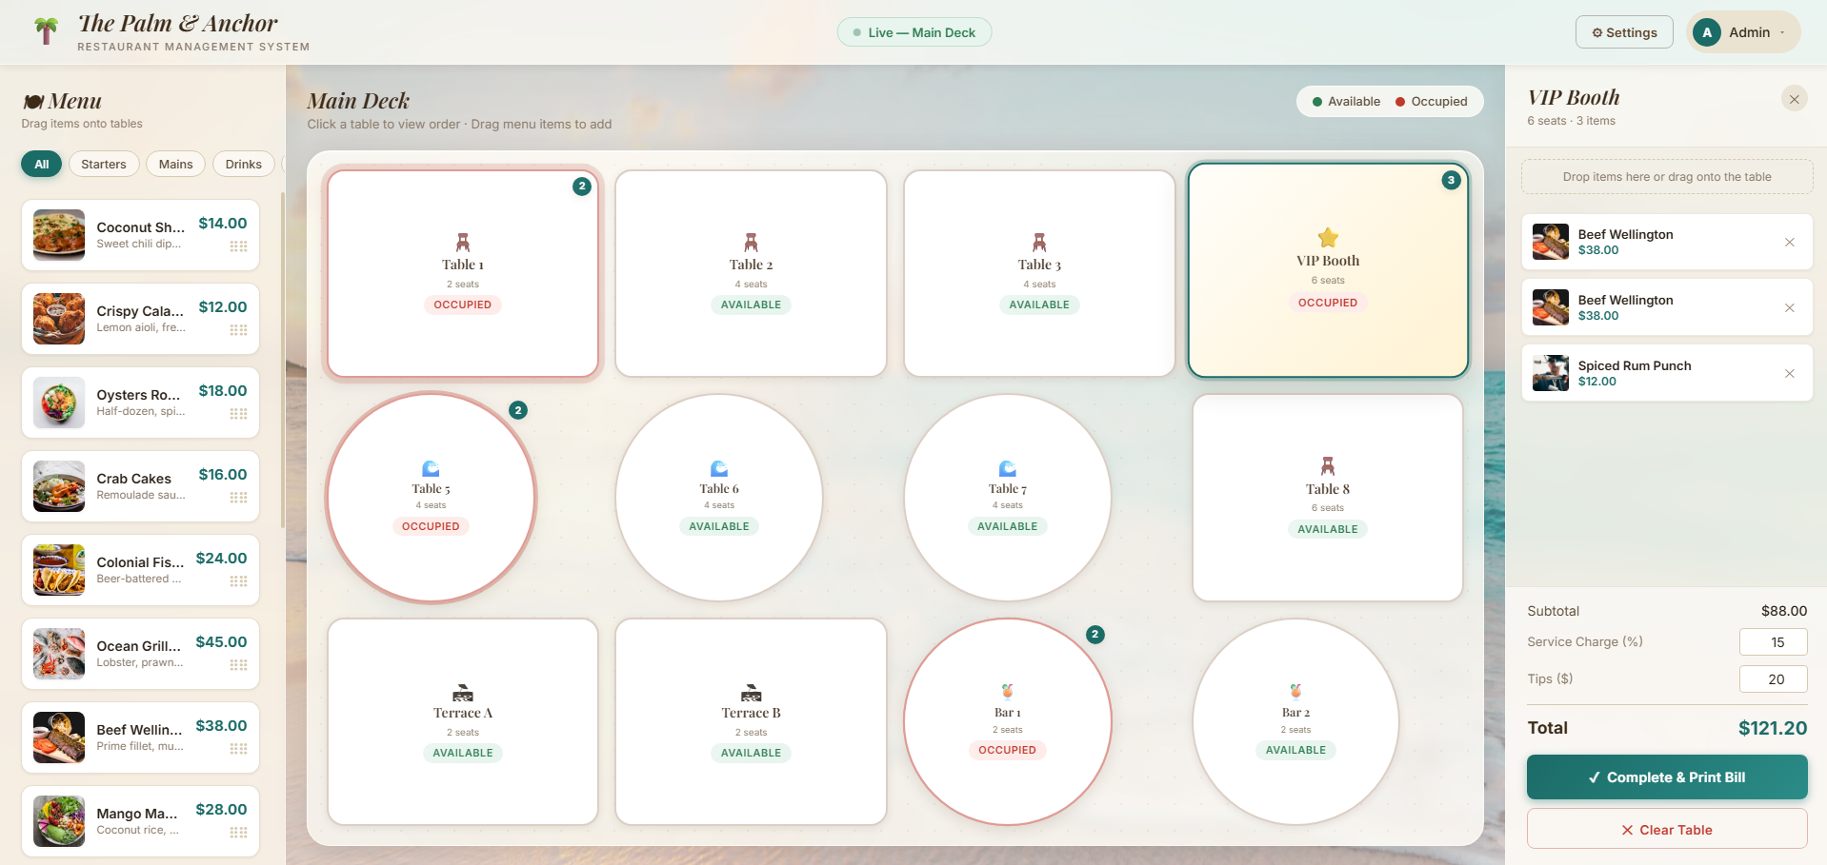
Task: Click Terrace A table icon
Action: 463,693
